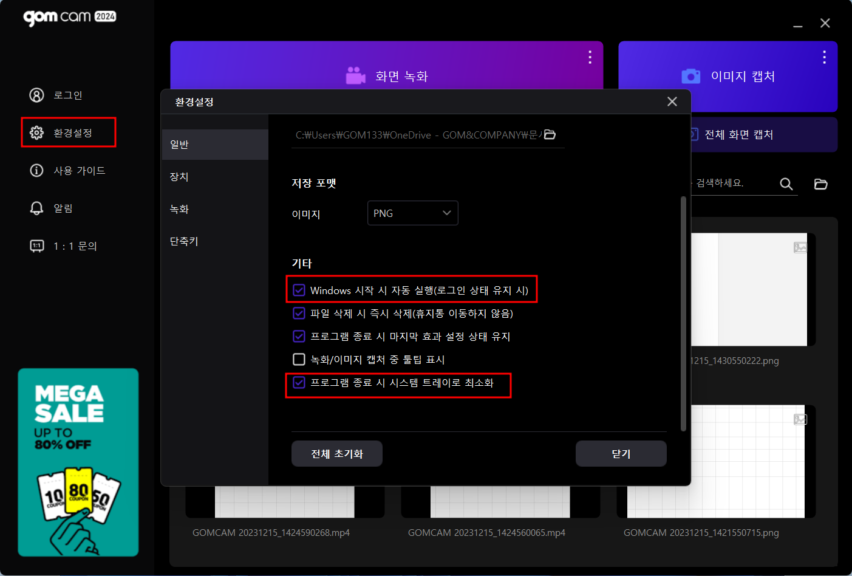Open image capture three-dot options menu
Viewport: 852px width, 576px height.
coord(824,57)
